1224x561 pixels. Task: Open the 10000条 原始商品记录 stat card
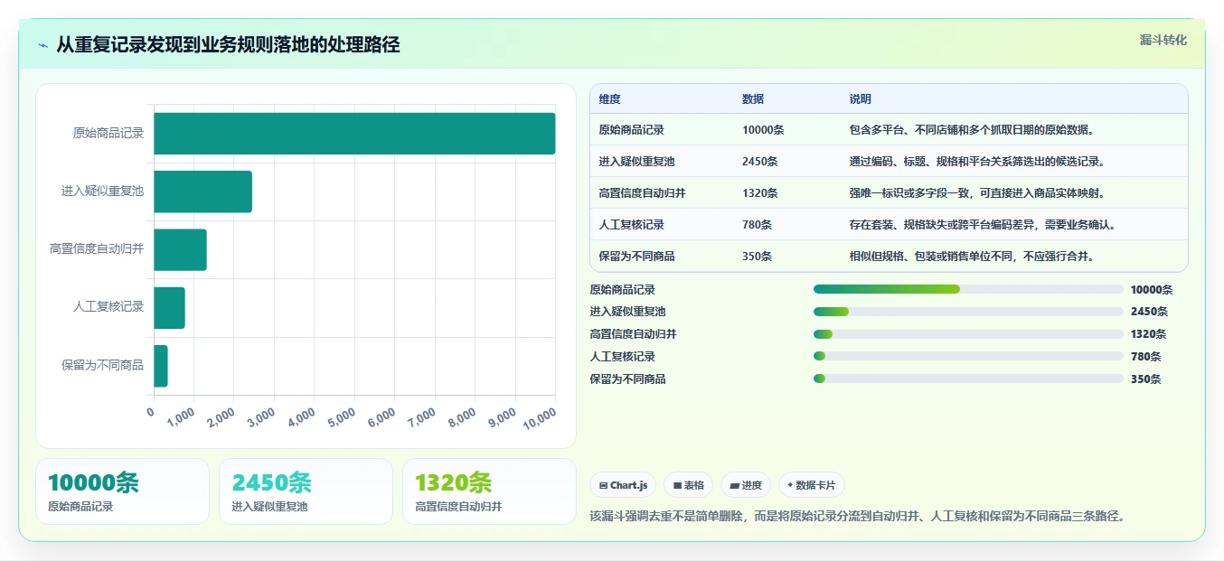pos(122,491)
